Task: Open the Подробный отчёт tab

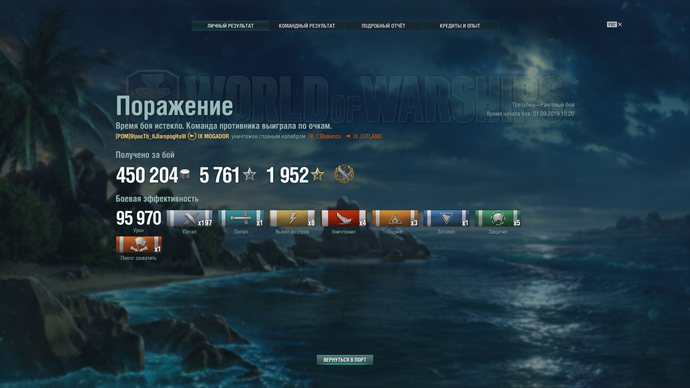Action: click(x=383, y=26)
